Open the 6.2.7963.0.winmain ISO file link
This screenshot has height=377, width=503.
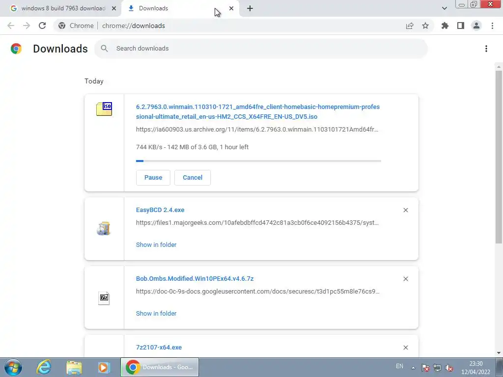[x=258, y=111]
